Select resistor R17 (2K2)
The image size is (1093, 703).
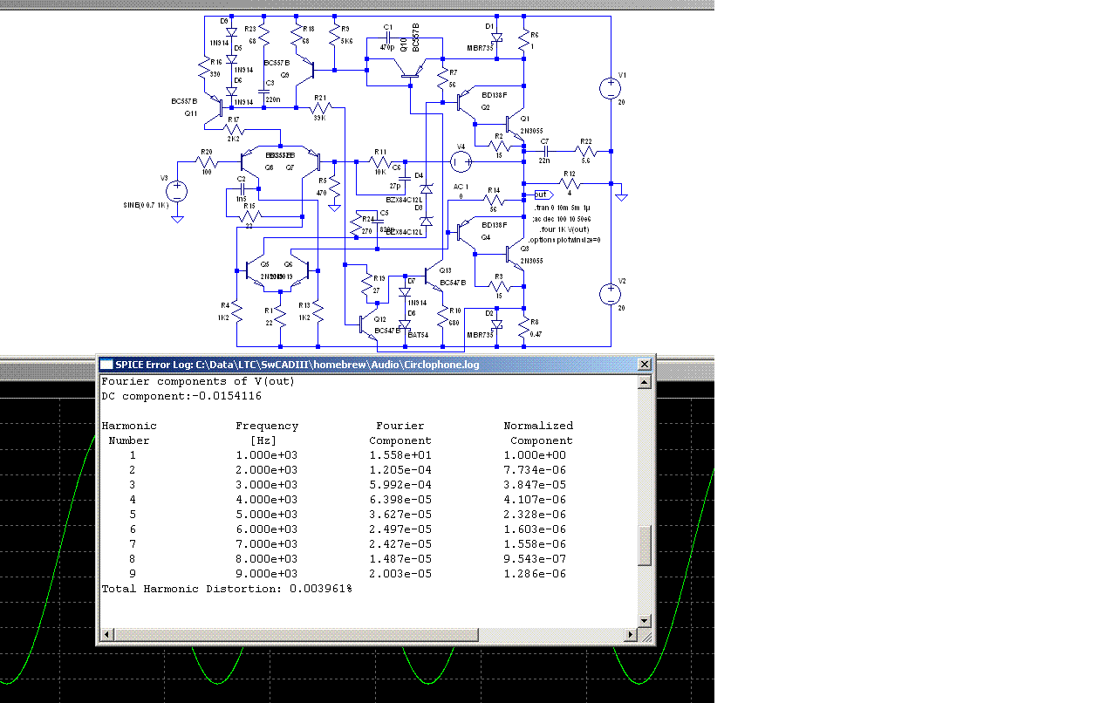coord(233,129)
